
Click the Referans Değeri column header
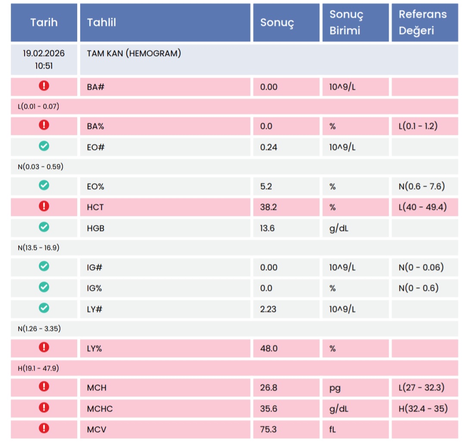tap(425, 22)
